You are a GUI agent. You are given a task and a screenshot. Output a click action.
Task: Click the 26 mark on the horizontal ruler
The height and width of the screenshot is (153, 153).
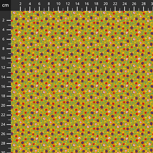click(x=134, y=4)
